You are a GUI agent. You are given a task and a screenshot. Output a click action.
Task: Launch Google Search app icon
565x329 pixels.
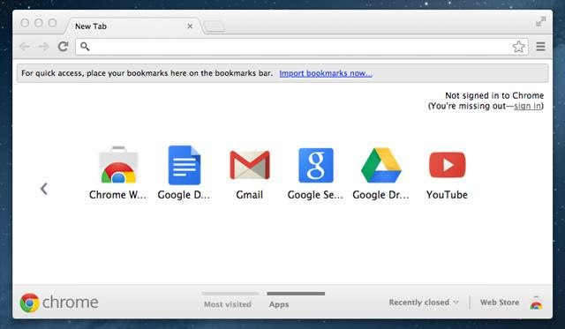[316, 165]
